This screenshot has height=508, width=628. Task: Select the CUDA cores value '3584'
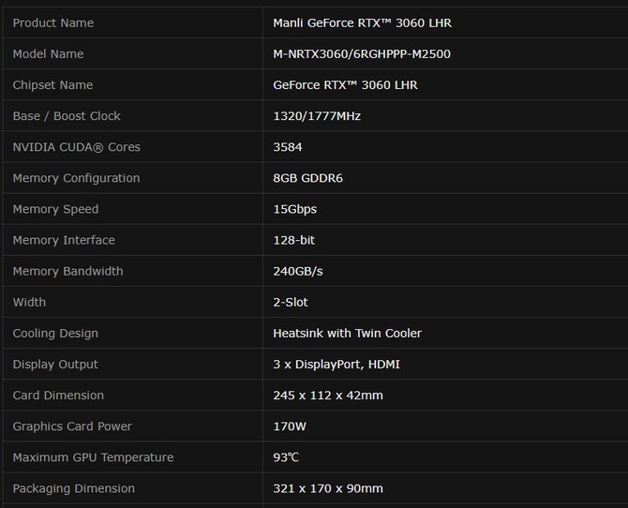coord(288,147)
